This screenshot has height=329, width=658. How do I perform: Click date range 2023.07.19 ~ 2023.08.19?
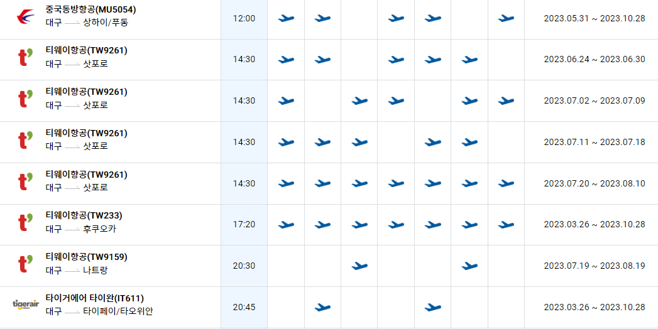tap(595, 266)
